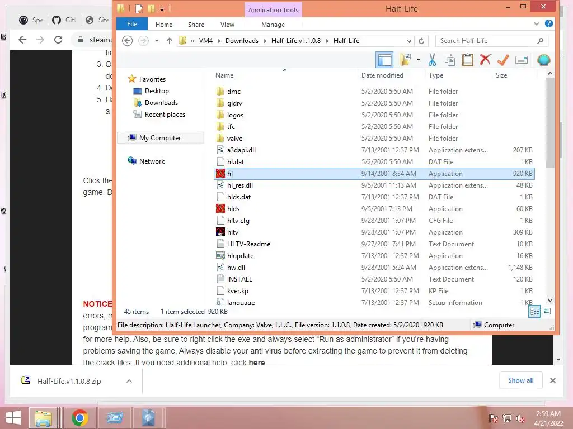Toggle the navigation pane toolbar button
573x429 pixels.
[x=384, y=60]
